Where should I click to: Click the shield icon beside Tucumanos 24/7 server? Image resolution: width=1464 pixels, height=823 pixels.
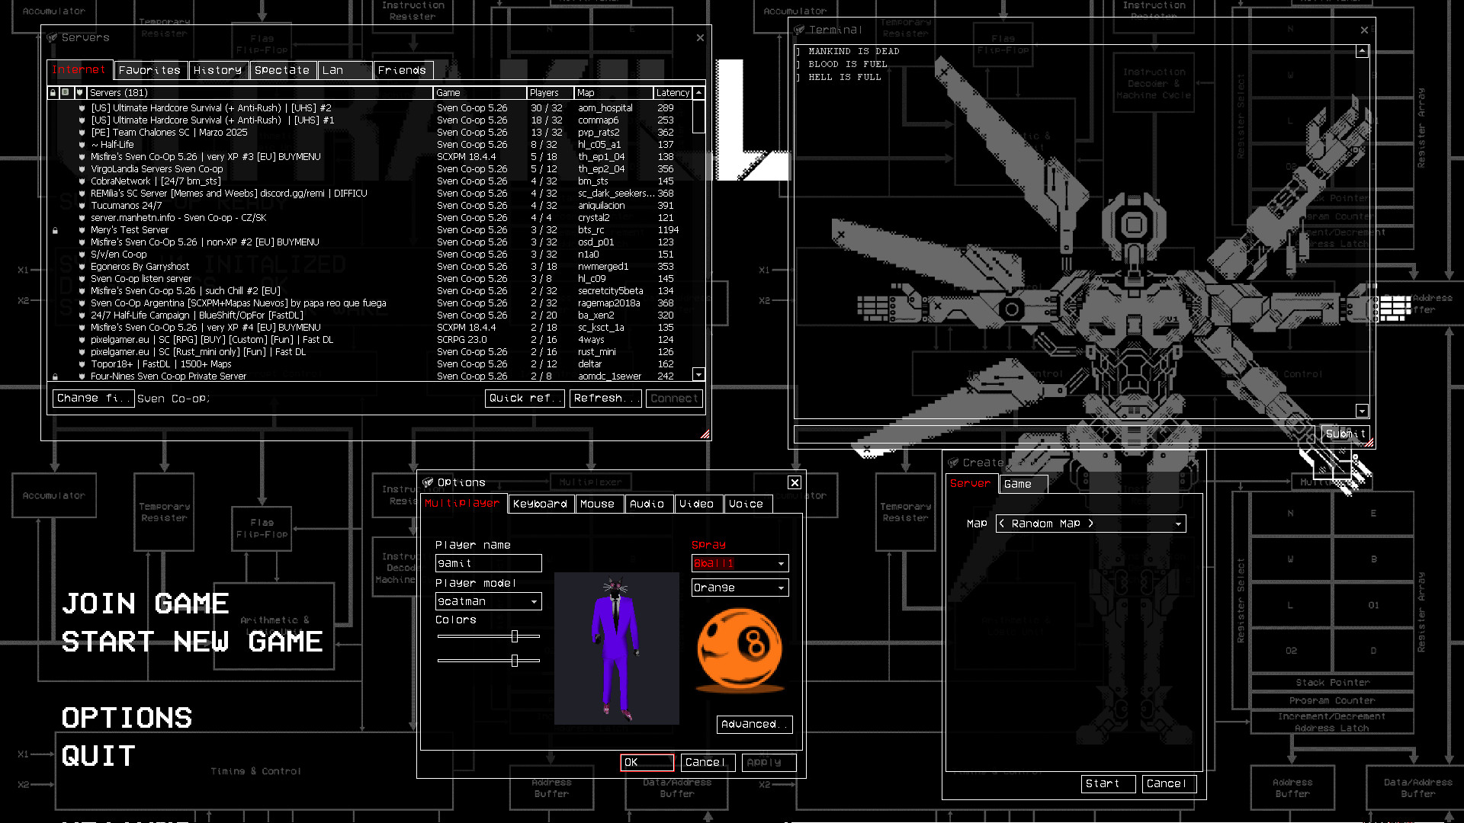click(82, 205)
